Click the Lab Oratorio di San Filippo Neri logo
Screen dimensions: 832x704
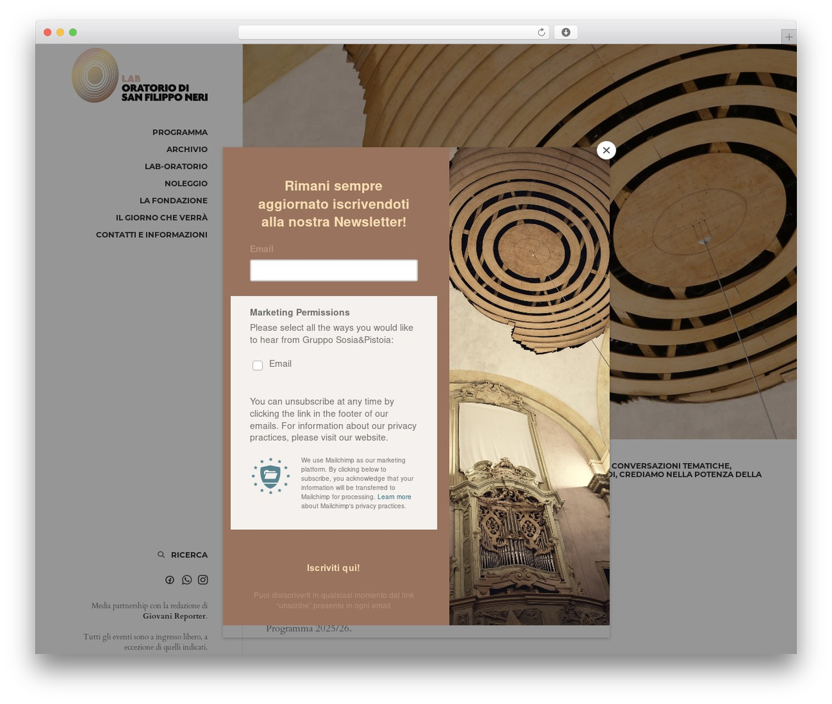tap(140, 75)
